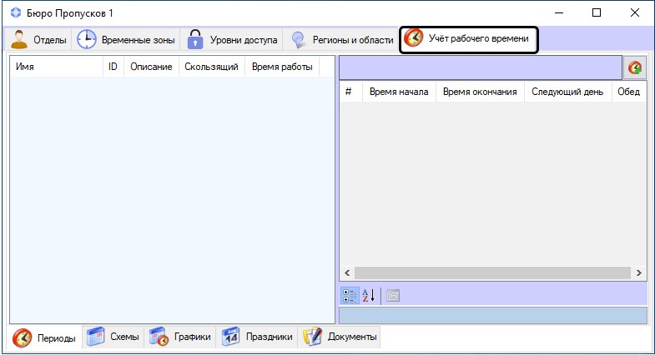The image size is (655, 355).
Task: Open the Графики bottom tab
Action: [x=180, y=337]
